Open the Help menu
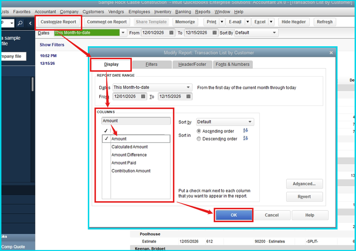The image size is (356, 251). tap(239, 11)
